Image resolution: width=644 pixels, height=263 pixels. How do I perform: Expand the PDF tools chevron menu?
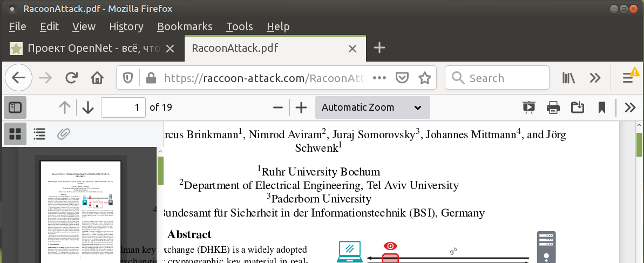(x=629, y=107)
